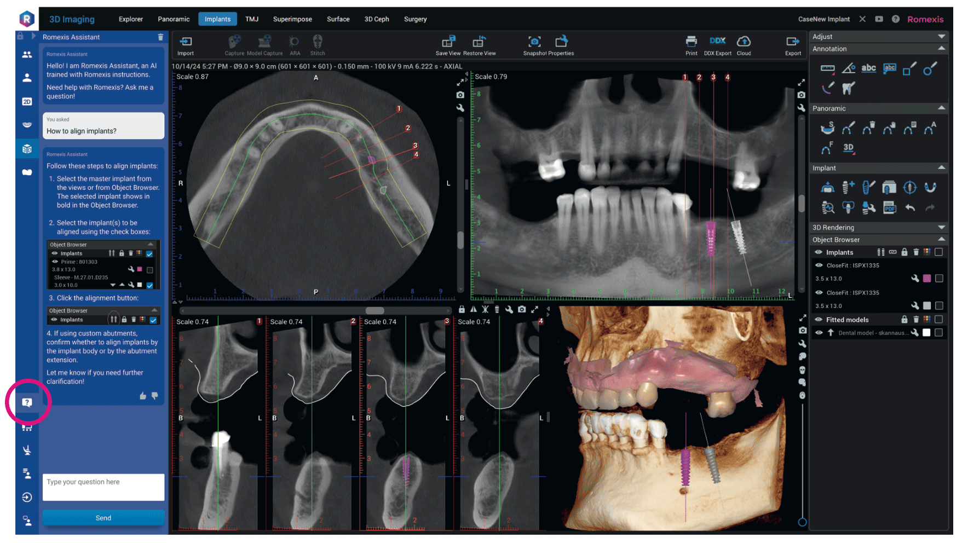The width and height of the screenshot is (968, 543).
Task: Open the Surgery tab
Action: coord(415,19)
